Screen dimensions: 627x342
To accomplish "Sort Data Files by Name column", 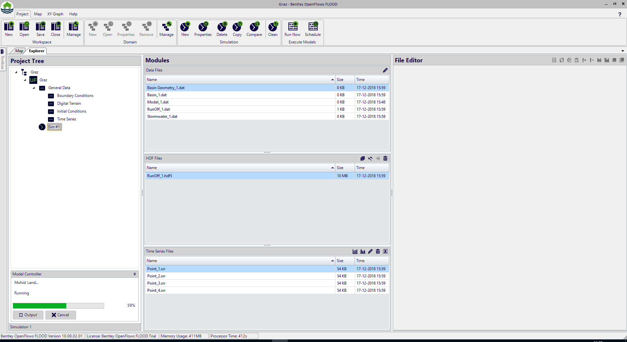I will [240, 80].
